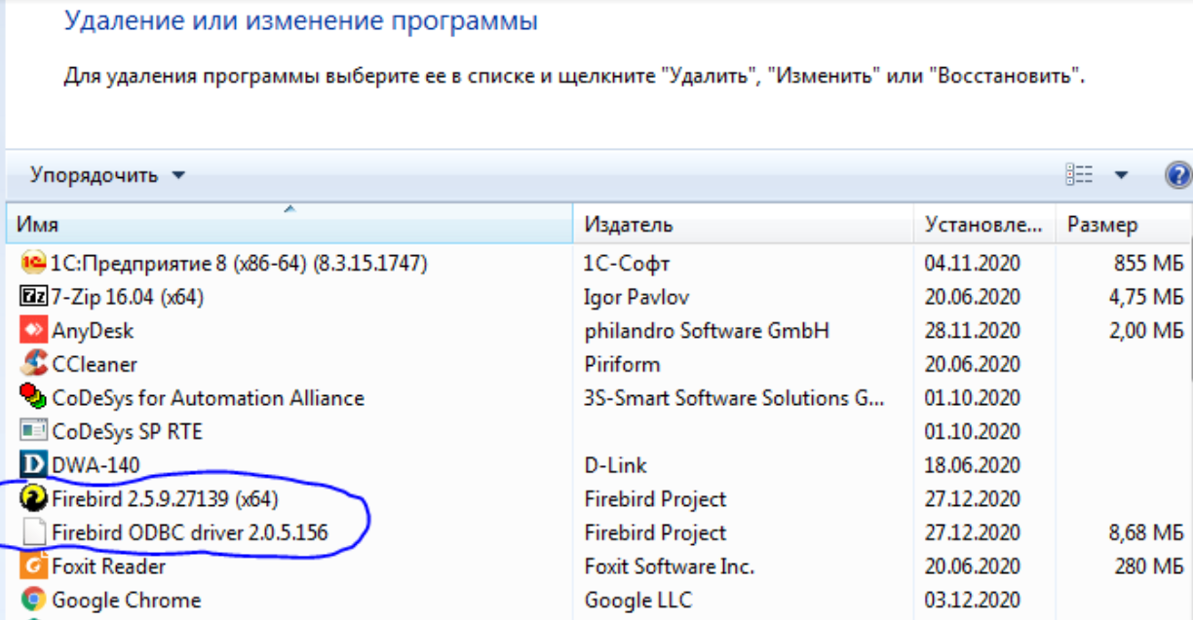Open the Упорядочить dropdown menu

(x=106, y=176)
